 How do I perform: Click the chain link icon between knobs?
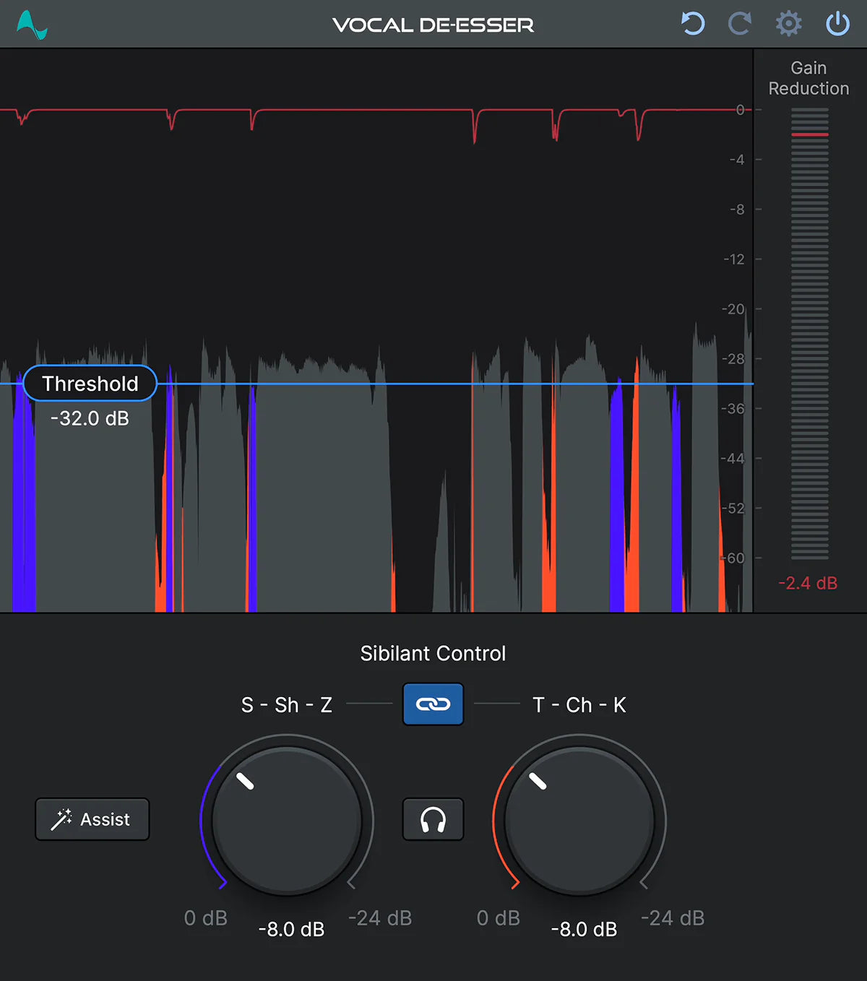(x=433, y=704)
